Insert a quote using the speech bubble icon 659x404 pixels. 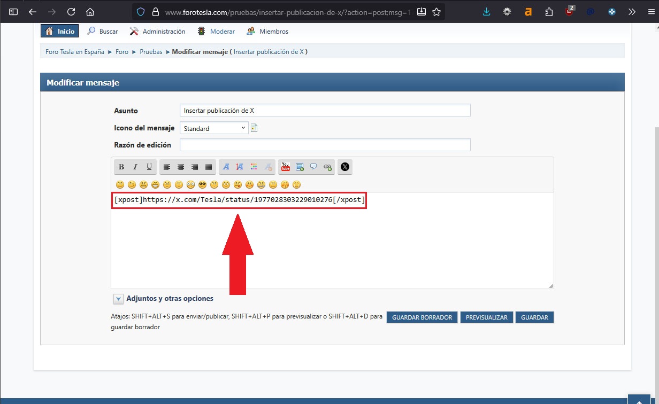[313, 167]
